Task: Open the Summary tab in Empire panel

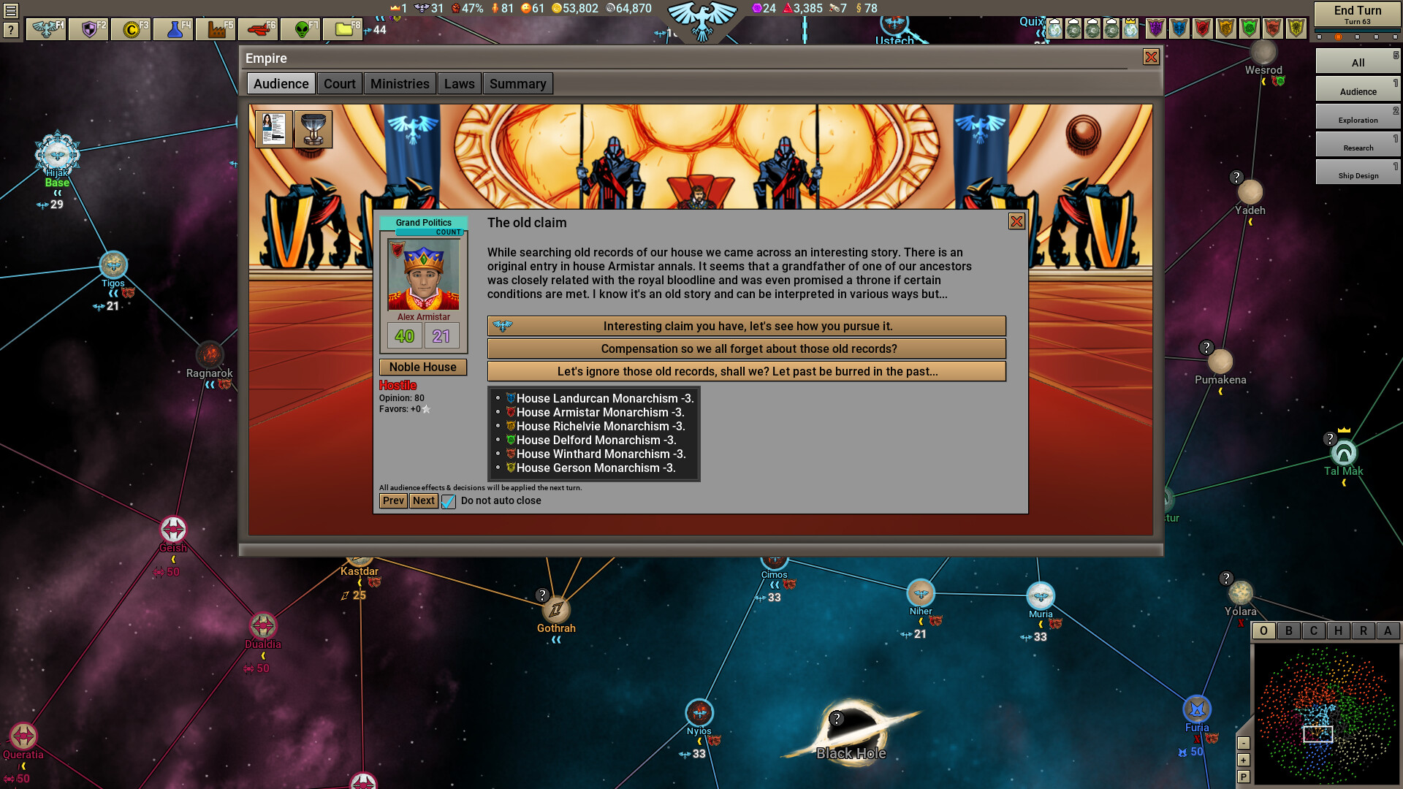Action: pyautogui.click(x=517, y=83)
